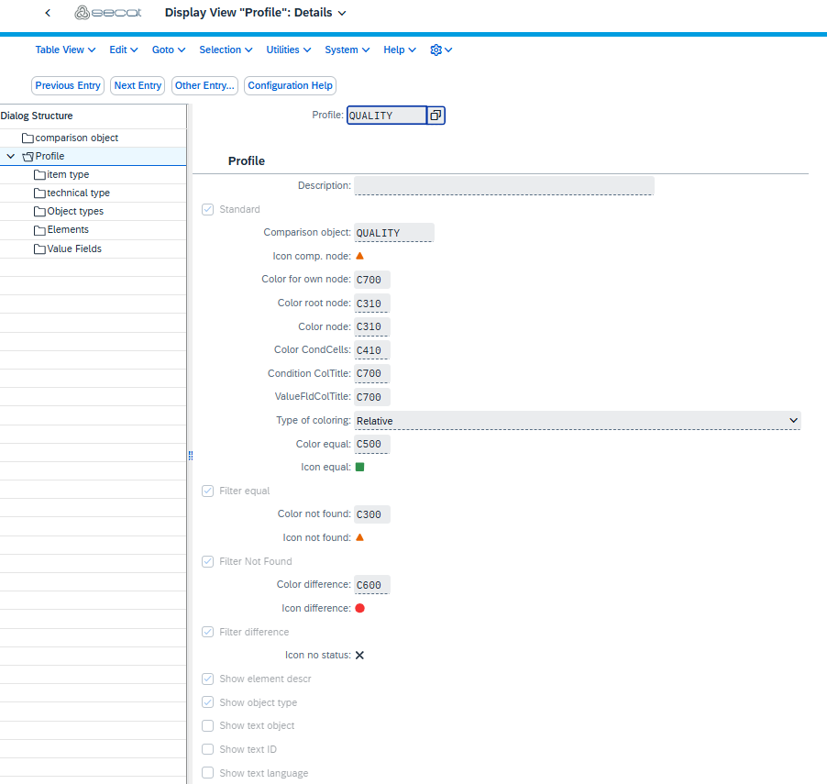Image resolution: width=827 pixels, height=784 pixels.
Task: Click the green square Icon equal swatch
Action: [359, 468]
